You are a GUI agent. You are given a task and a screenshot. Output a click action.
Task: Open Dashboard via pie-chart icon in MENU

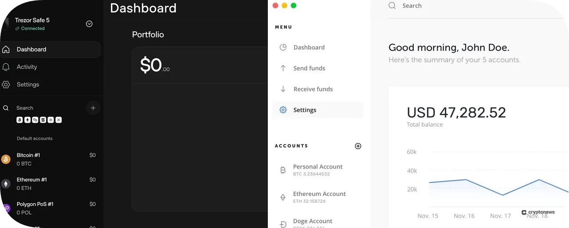283,47
